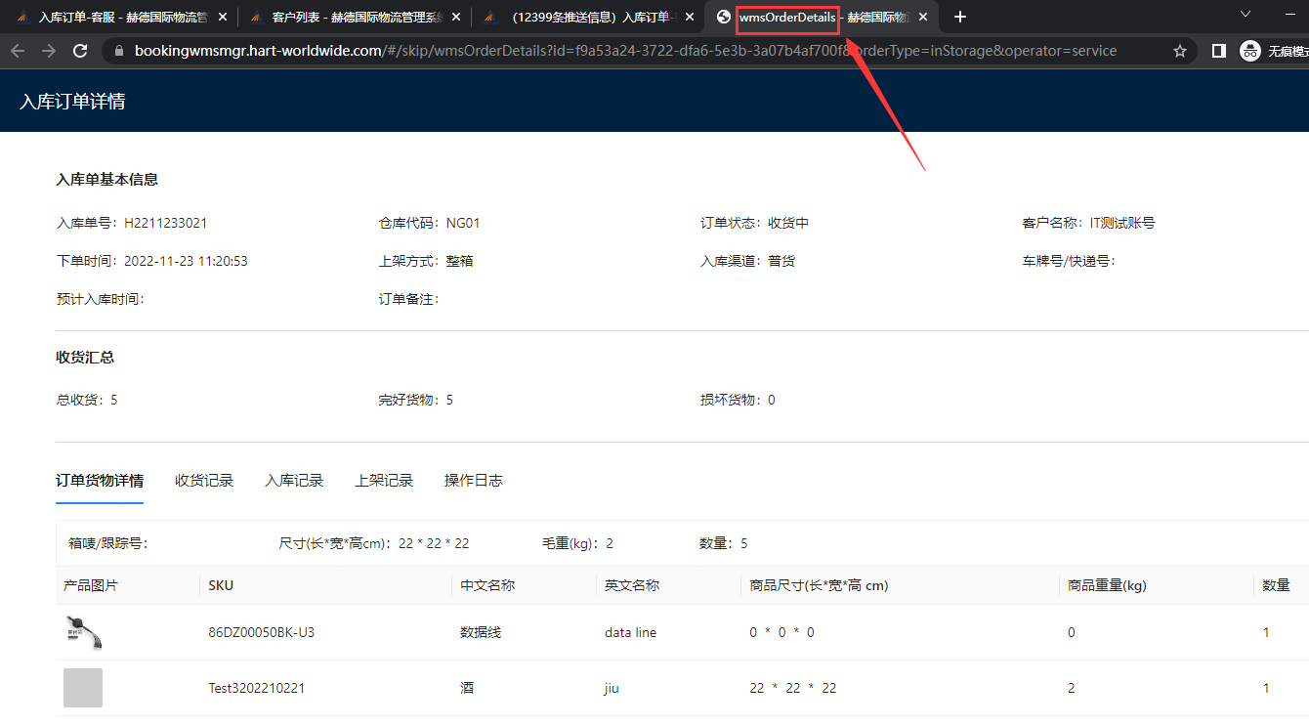Select the 订单货物详情 tab

(100, 481)
